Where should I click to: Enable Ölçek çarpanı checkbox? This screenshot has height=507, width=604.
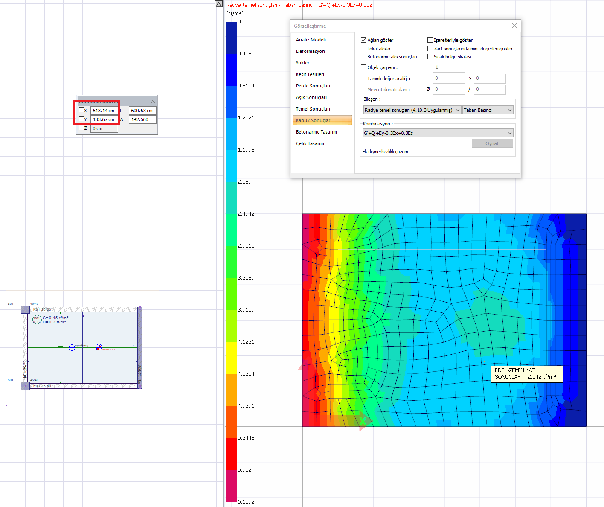[x=363, y=67]
